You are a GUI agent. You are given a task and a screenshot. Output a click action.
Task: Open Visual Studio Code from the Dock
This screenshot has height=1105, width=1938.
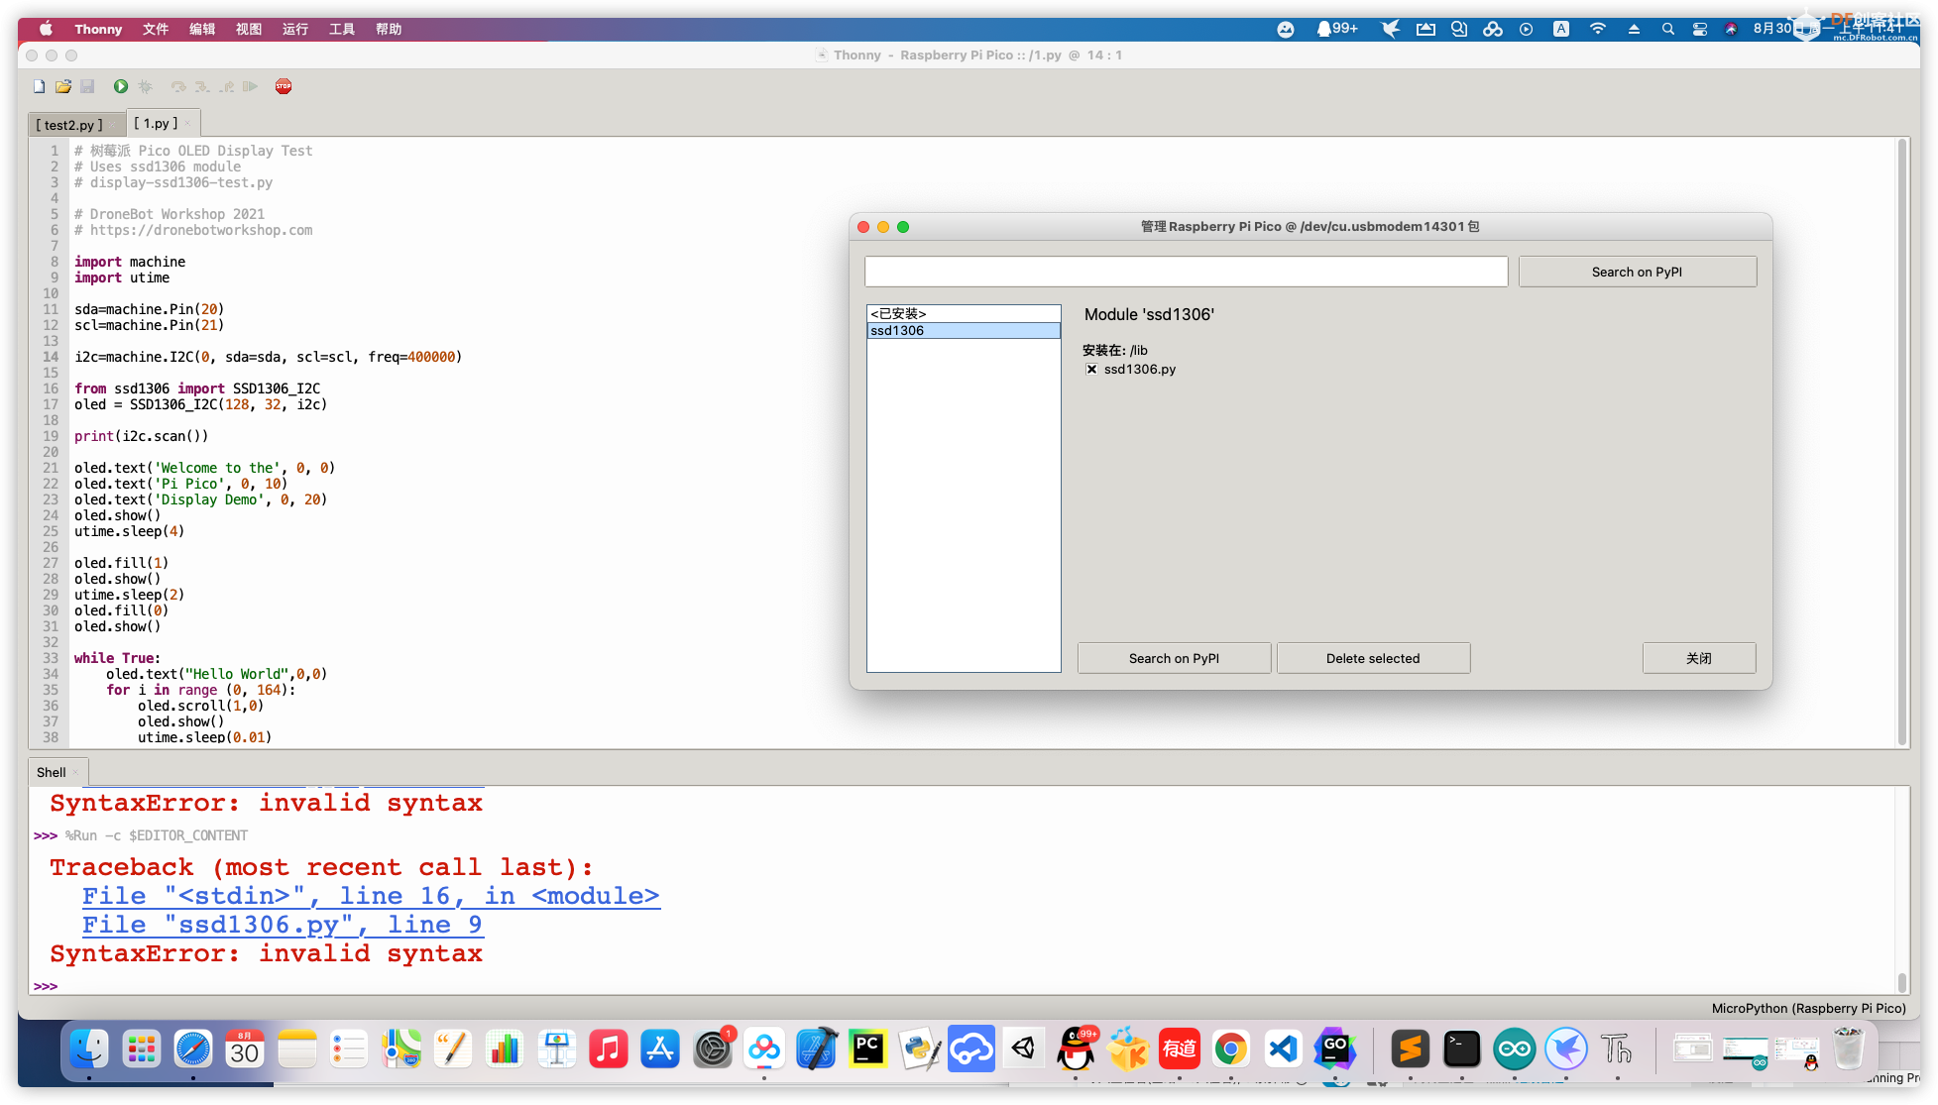(1283, 1049)
